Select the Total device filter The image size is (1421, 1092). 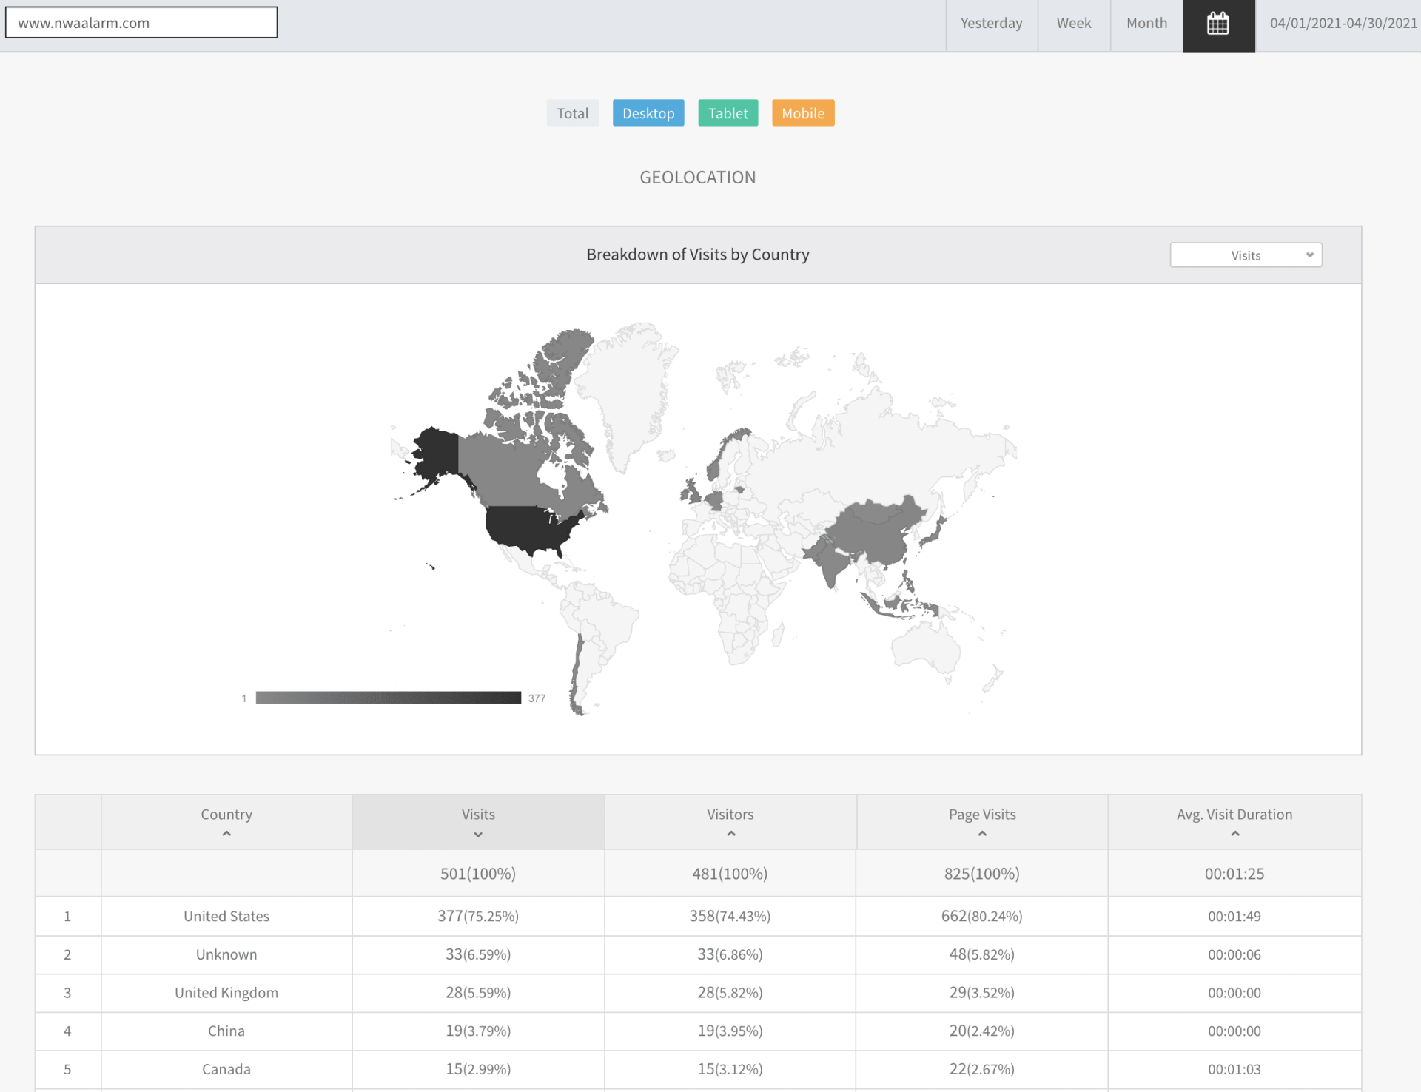pos(572,113)
